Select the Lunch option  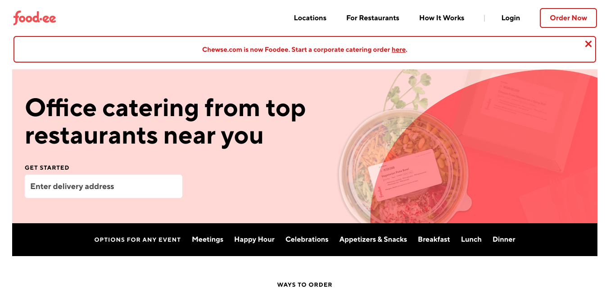coord(471,239)
